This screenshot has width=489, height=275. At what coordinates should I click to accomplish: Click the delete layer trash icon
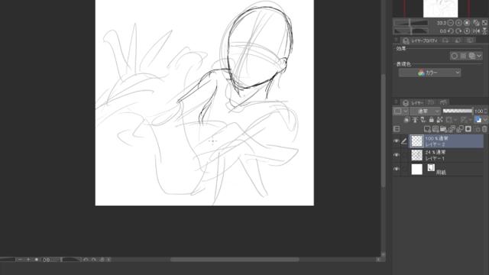coord(484,129)
